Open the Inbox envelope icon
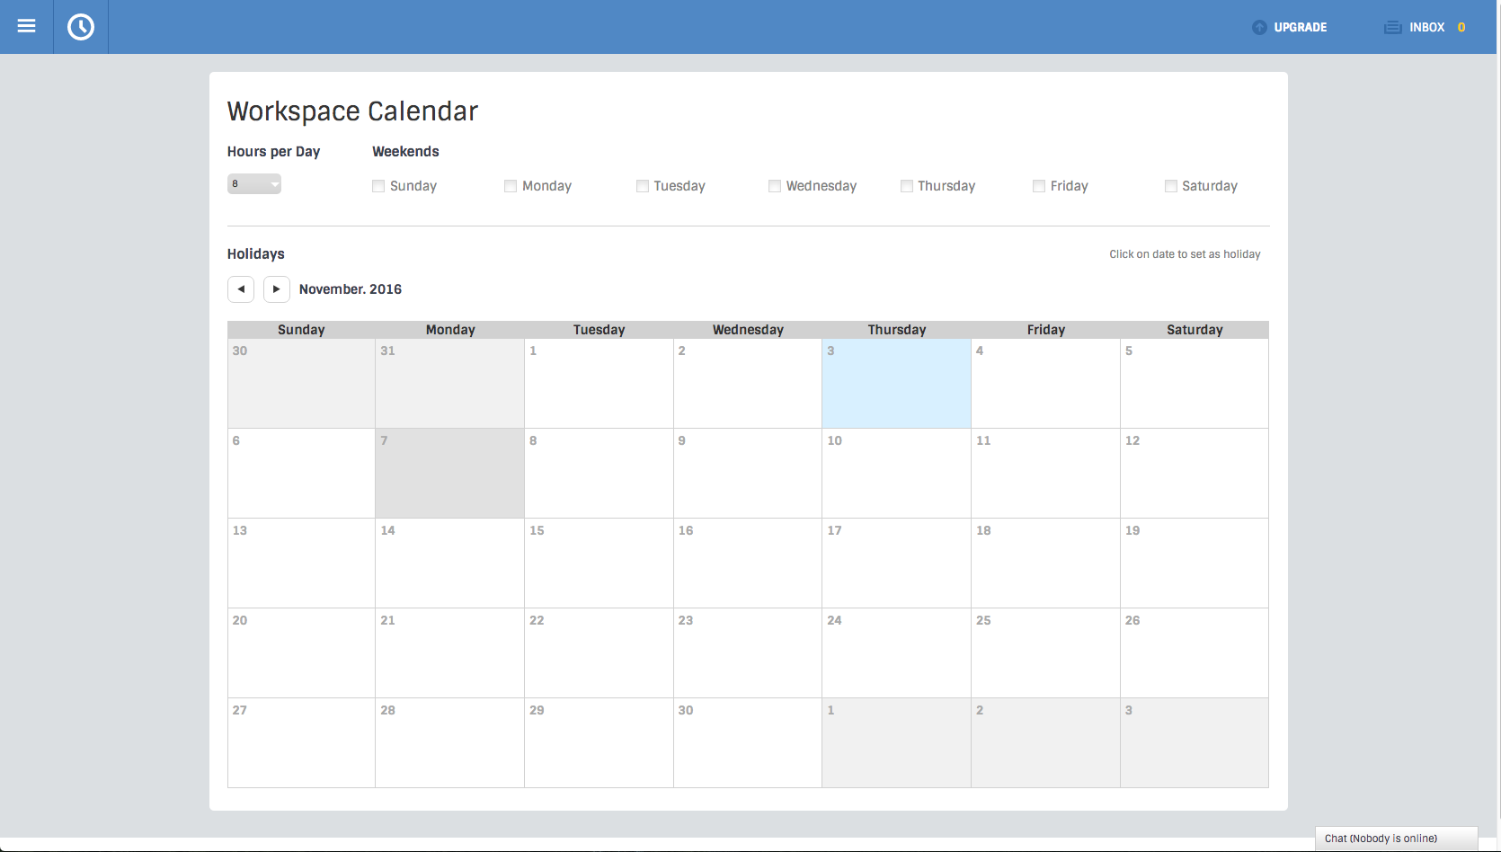 click(1391, 27)
